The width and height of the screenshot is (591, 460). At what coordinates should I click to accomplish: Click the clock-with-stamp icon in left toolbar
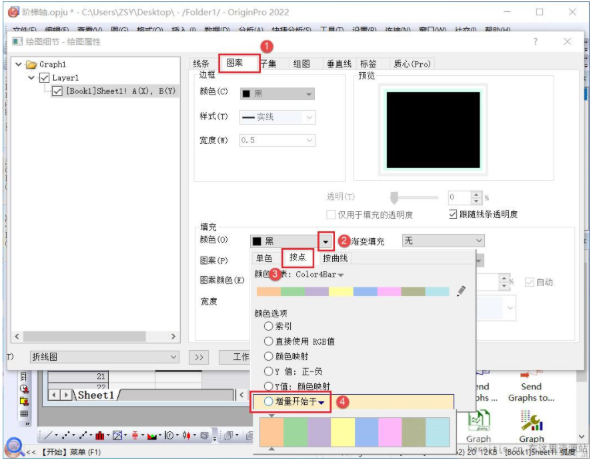24,389
